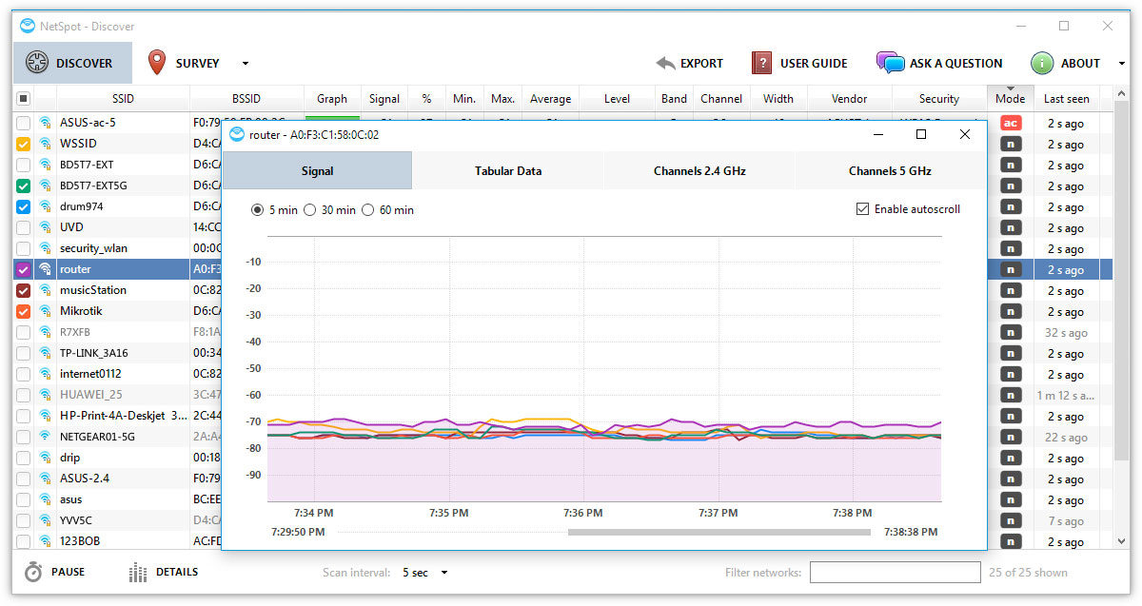
Task: Select the ASUS-2.4 network row
Action: [119, 479]
